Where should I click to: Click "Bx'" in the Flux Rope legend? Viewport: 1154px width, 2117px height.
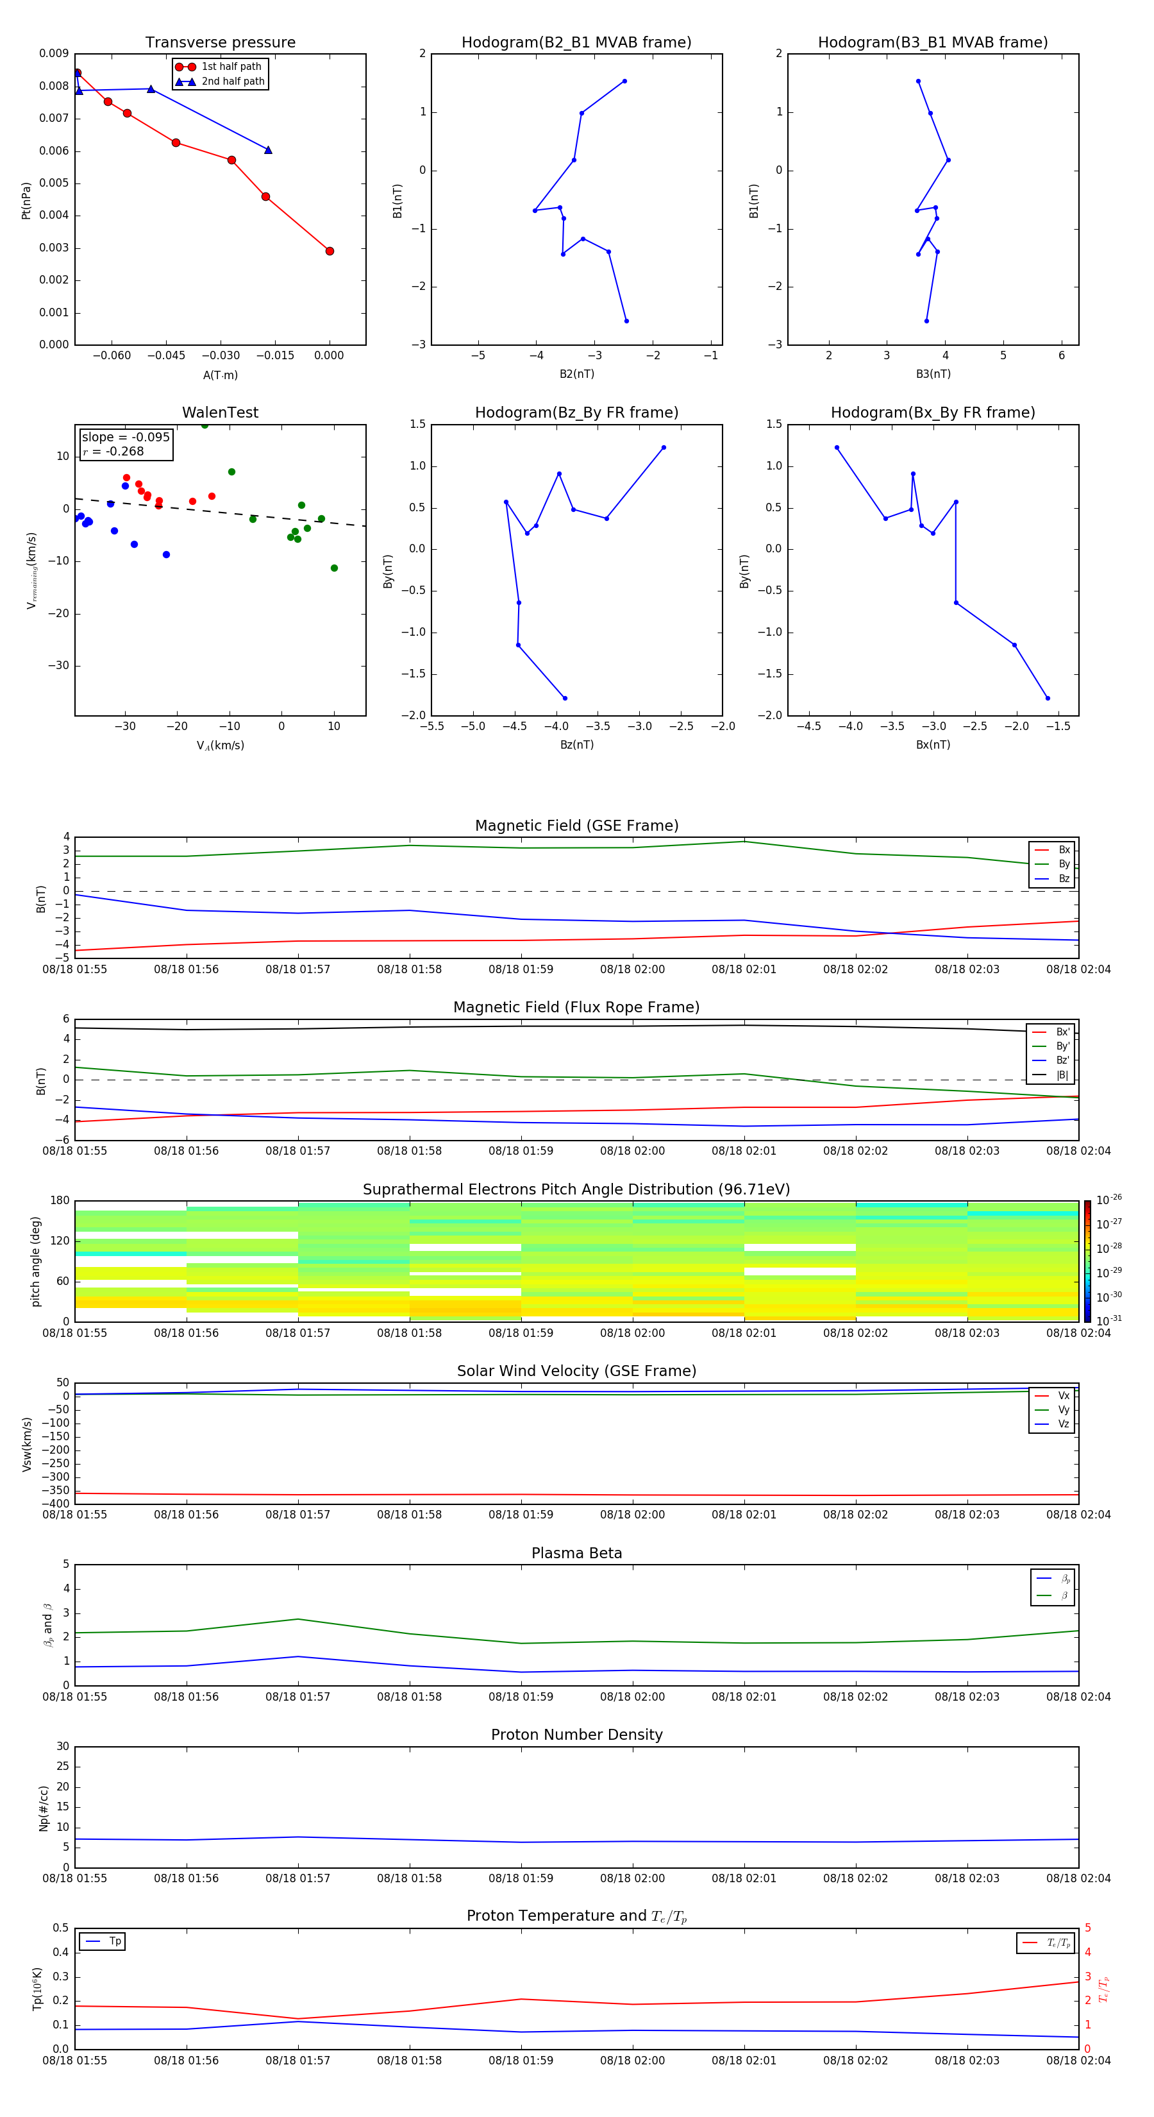1051,1032
